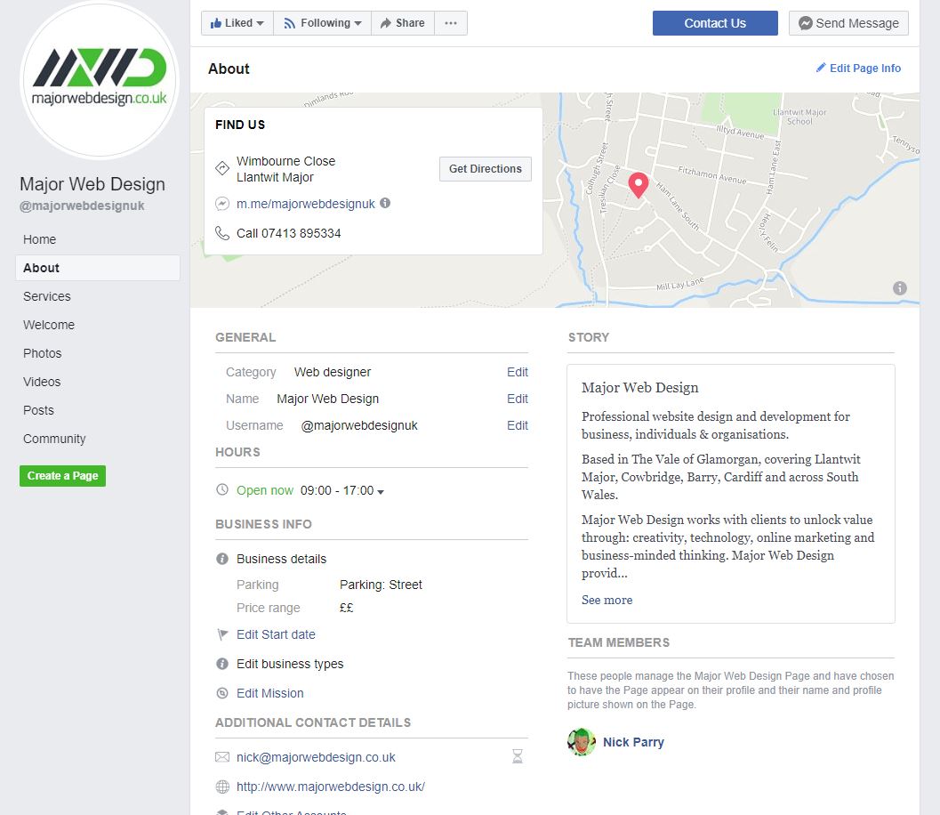Click the Edit Mission link
The height and width of the screenshot is (815, 940).
(270, 693)
